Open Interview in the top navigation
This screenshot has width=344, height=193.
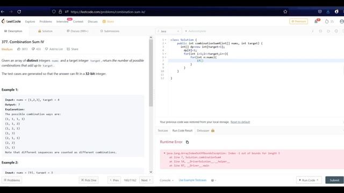(x=62, y=21)
